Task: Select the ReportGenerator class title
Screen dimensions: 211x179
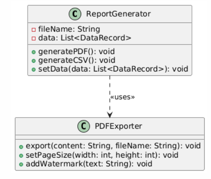Action: 118,14
